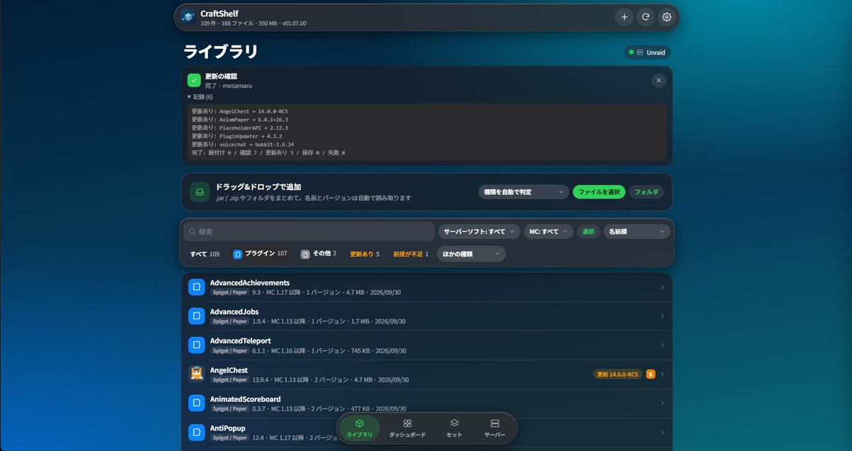Click the AdvancedAchievements title text
852x451 pixels.
click(250, 283)
